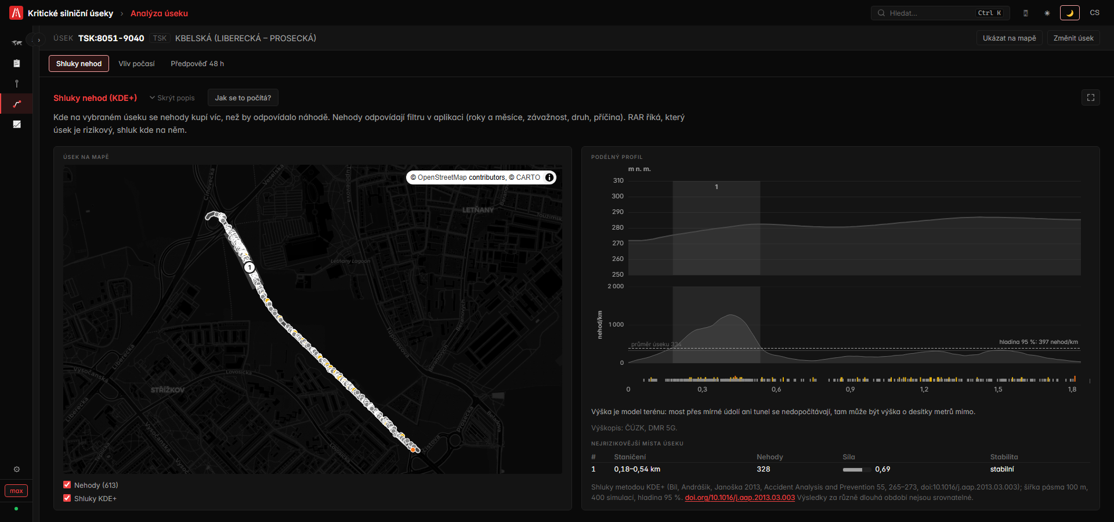Open the world map view in sidebar

[x=17, y=43]
